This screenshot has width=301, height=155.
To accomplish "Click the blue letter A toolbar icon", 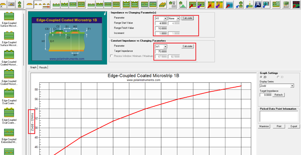I will tap(258, 4).
